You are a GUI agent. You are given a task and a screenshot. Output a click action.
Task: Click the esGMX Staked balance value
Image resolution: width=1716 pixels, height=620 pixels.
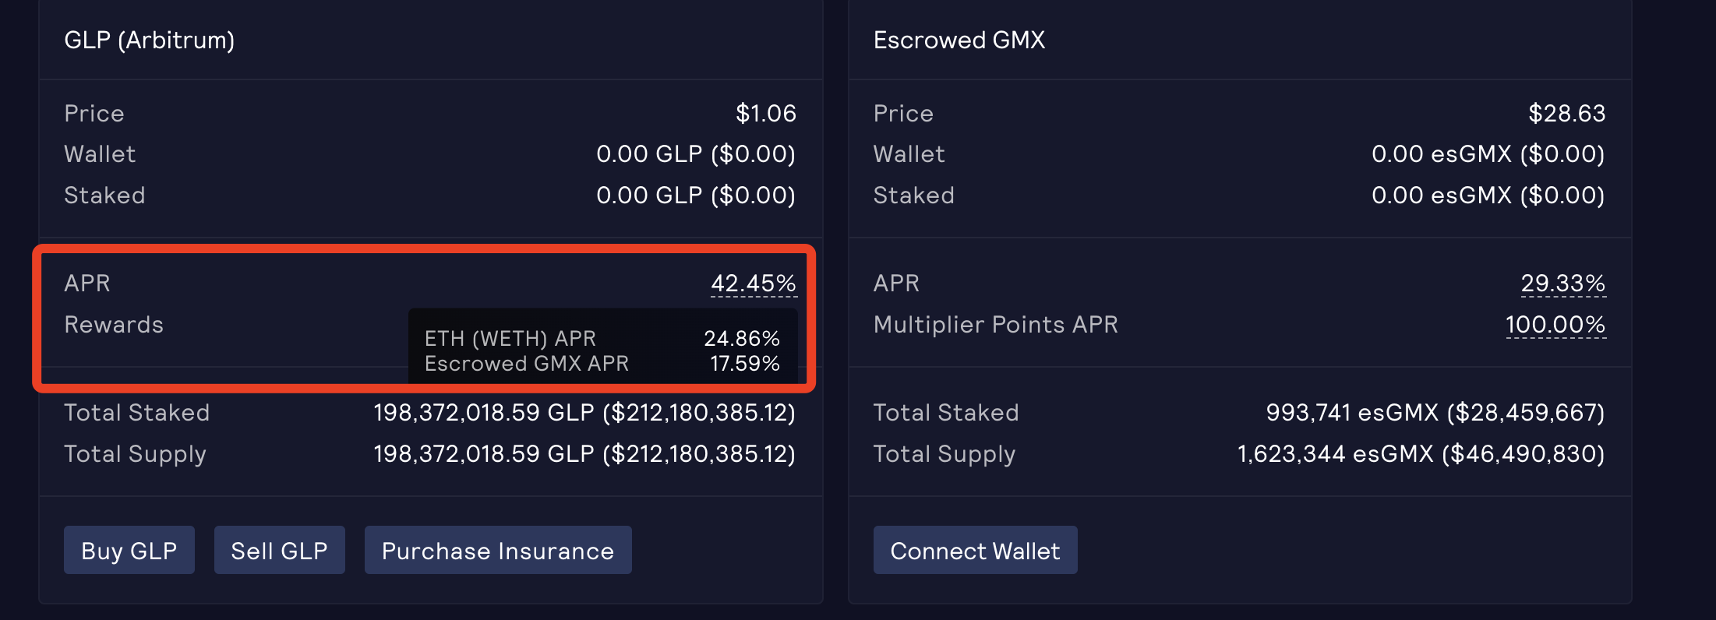coord(1488,196)
